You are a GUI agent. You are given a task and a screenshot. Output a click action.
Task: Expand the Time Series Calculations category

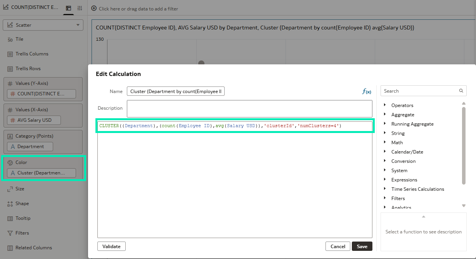pyautogui.click(x=418, y=189)
